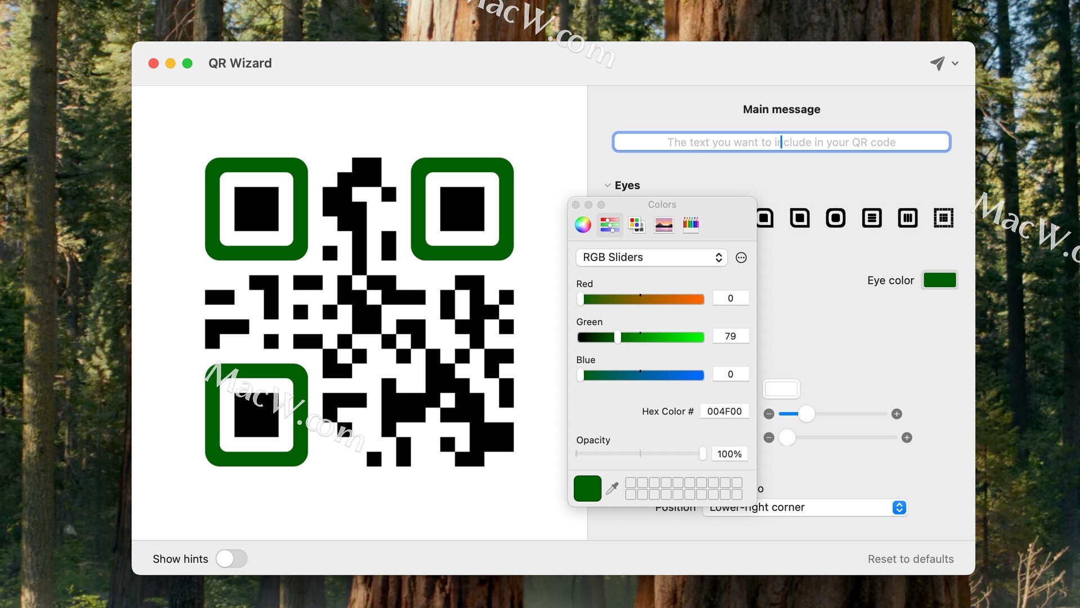Click plus on the lower slider
Image resolution: width=1080 pixels, height=608 pixels.
click(x=907, y=437)
